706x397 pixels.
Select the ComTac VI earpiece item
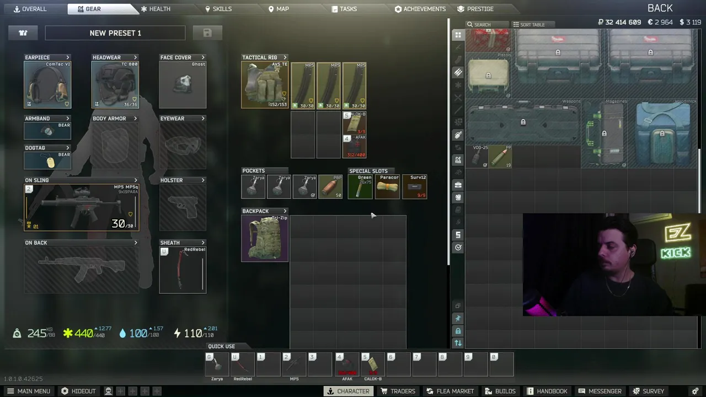(47, 84)
